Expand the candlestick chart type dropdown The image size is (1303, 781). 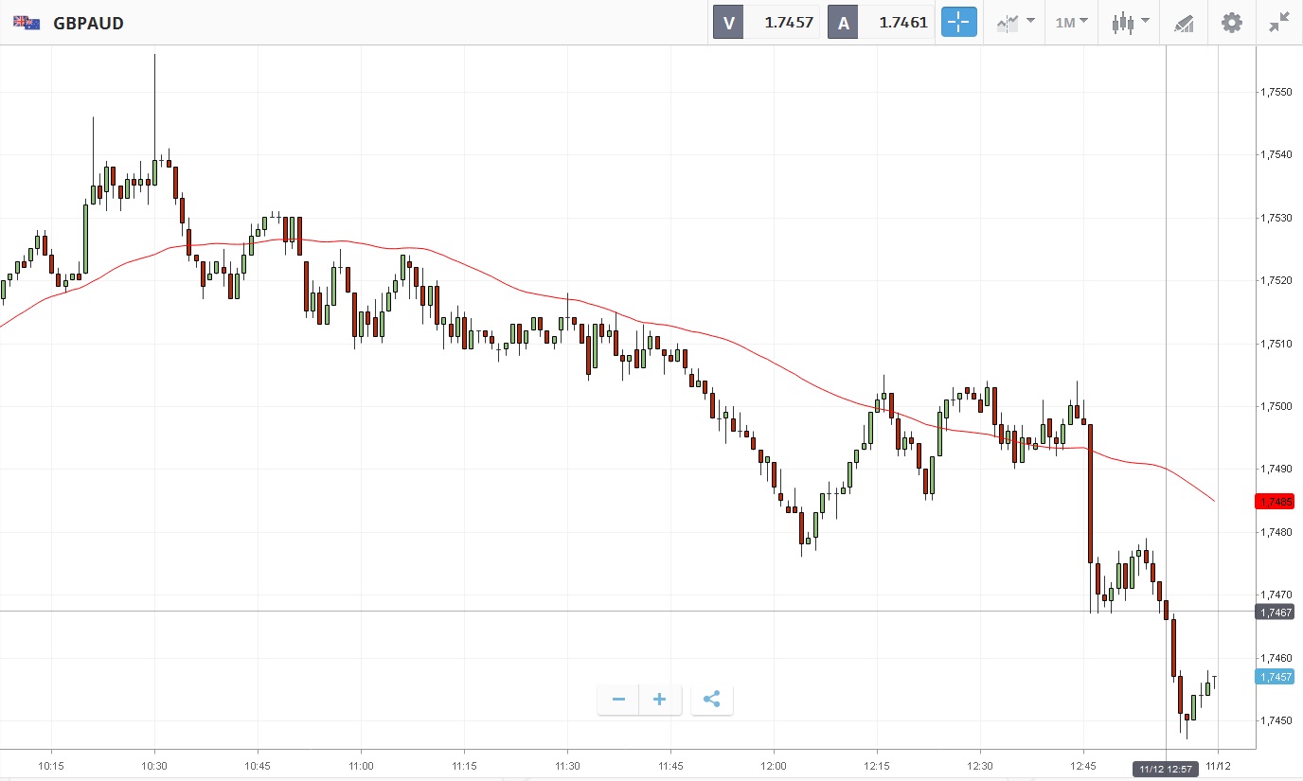(x=1130, y=23)
